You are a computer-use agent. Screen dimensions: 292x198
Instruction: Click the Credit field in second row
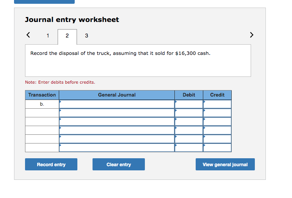[217, 113]
